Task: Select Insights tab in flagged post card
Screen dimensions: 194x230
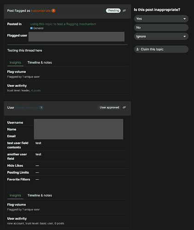Action: tap(15, 63)
